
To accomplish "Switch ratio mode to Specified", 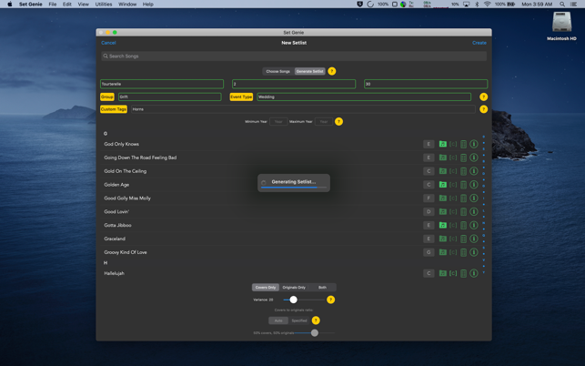I will click(299, 320).
